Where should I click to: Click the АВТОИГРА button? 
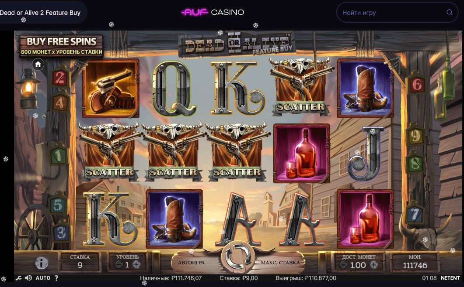click(x=191, y=263)
